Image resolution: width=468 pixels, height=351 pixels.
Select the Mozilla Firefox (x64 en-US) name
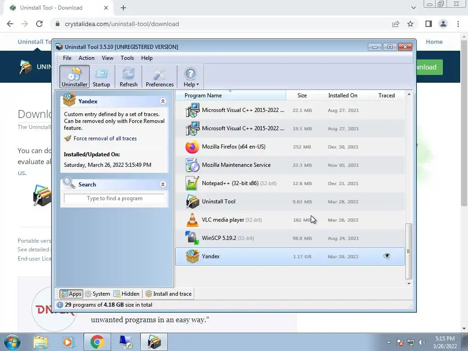pyautogui.click(x=234, y=147)
